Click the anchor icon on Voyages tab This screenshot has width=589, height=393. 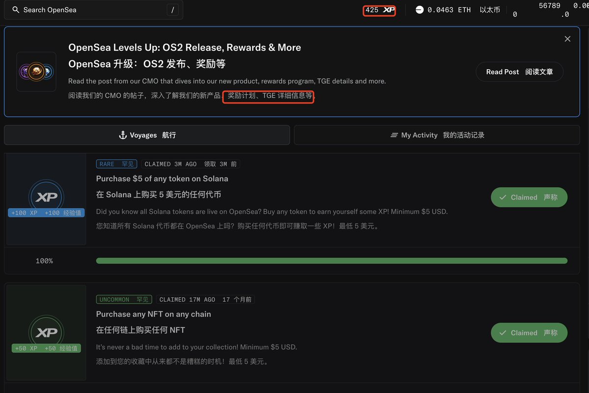click(x=123, y=135)
